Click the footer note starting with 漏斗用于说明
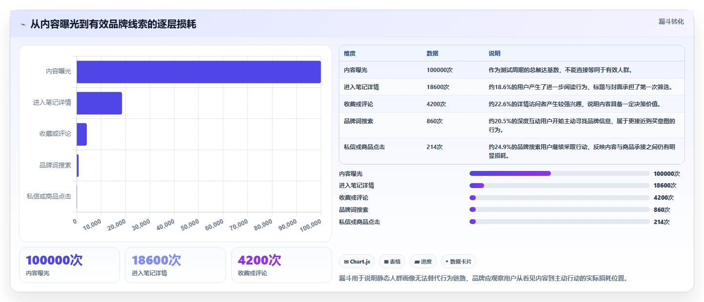704x302 pixels. click(x=483, y=279)
